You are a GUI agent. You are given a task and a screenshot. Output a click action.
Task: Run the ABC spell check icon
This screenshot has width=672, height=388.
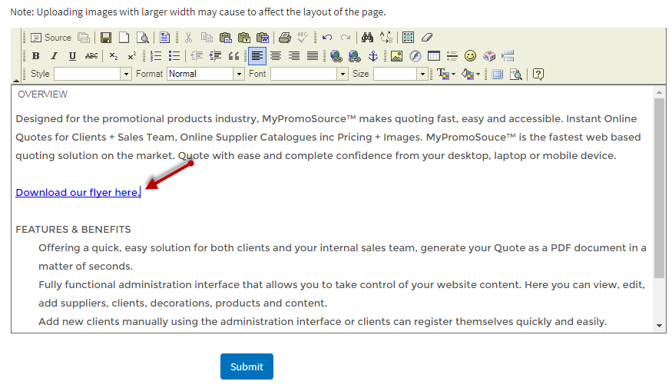click(303, 38)
